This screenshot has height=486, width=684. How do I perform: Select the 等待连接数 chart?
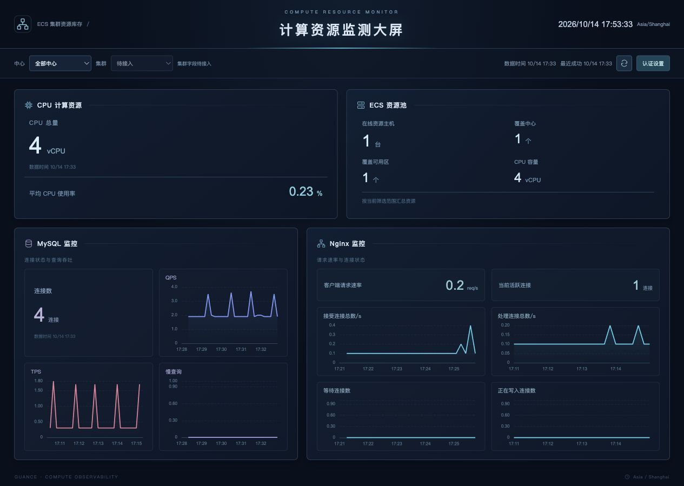[401, 416]
